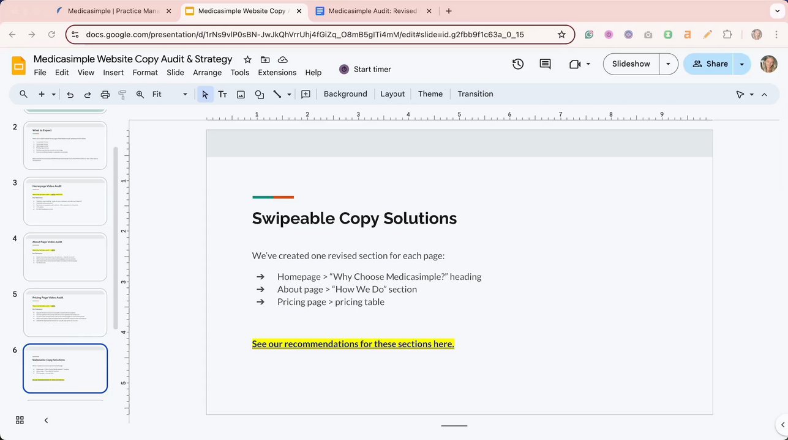
Task: Open the Google Slides home logo
Action: [x=19, y=65]
